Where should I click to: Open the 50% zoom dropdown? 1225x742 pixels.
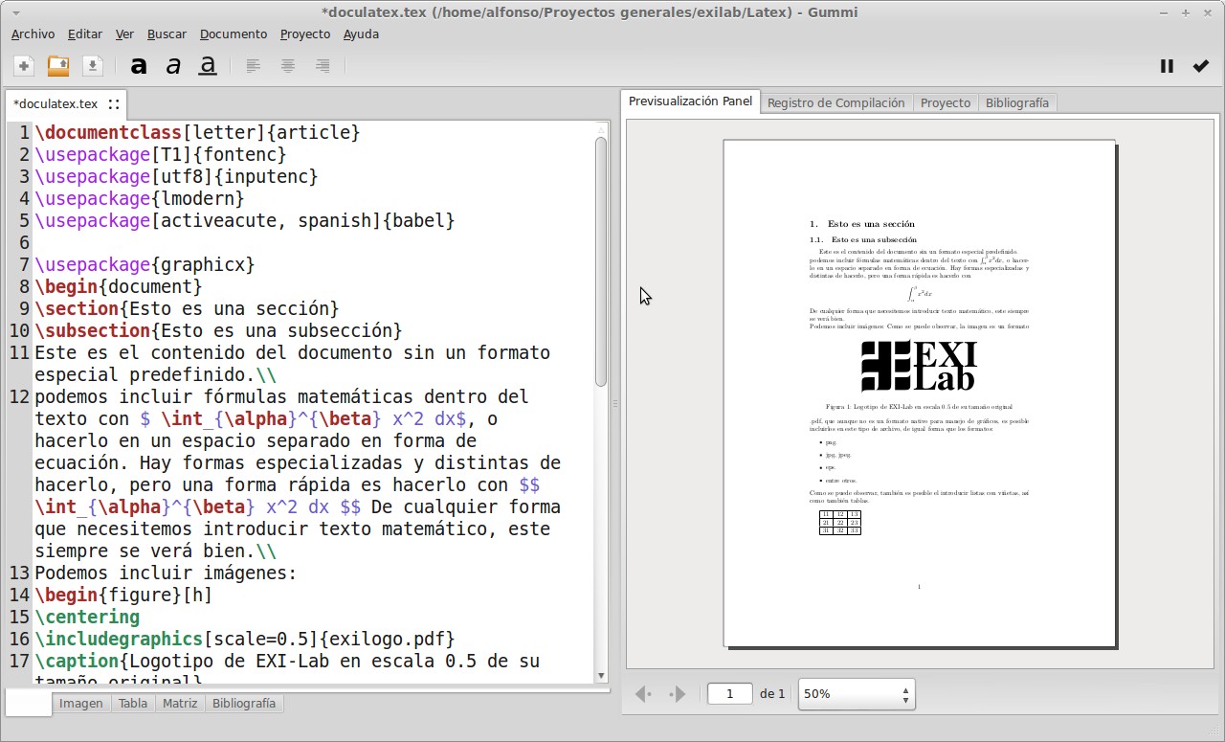click(x=857, y=694)
